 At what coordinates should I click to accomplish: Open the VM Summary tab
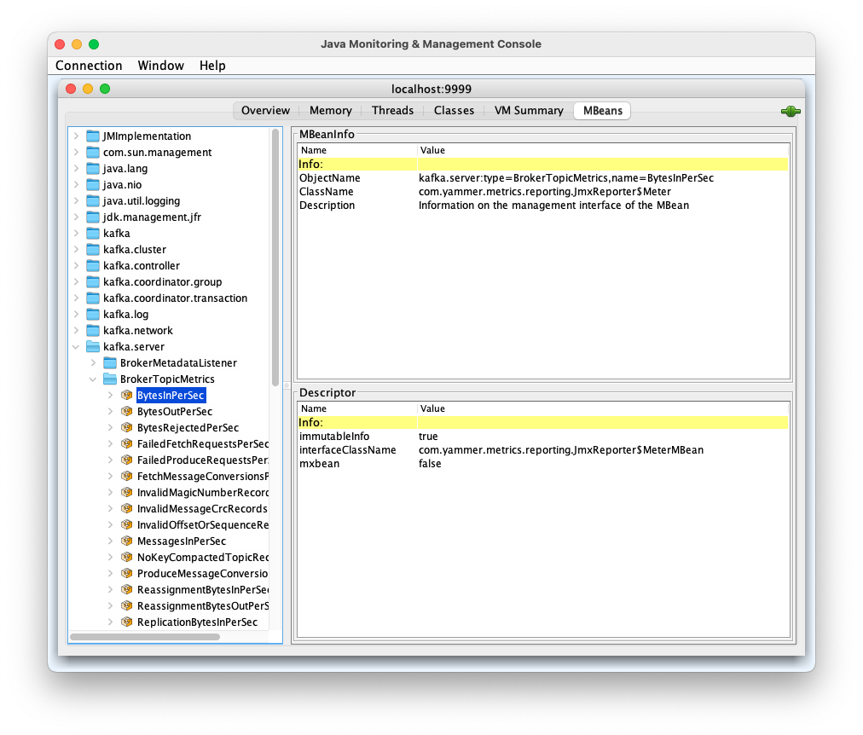point(529,111)
